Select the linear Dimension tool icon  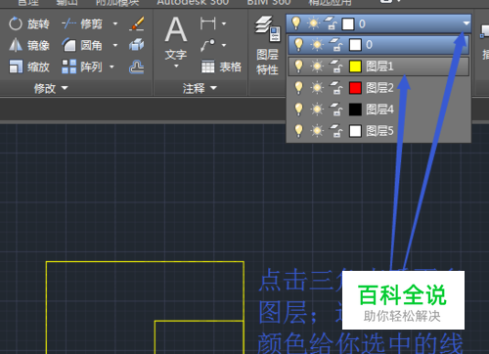(x=207, y=23)
